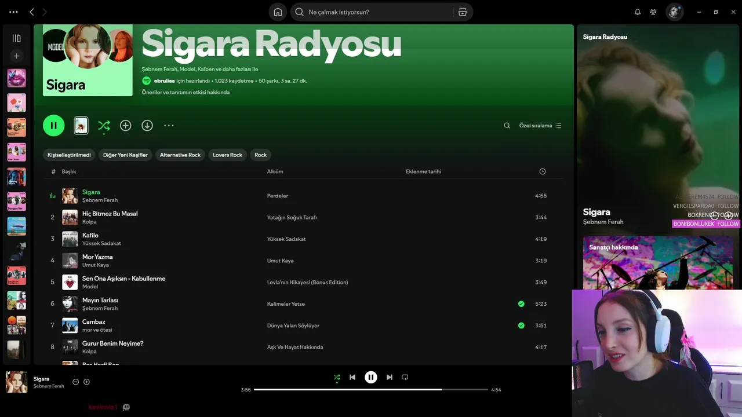The image size is (742, 417).
Task: Save playlist to library plus icon
Action: [x=125, y=125]
